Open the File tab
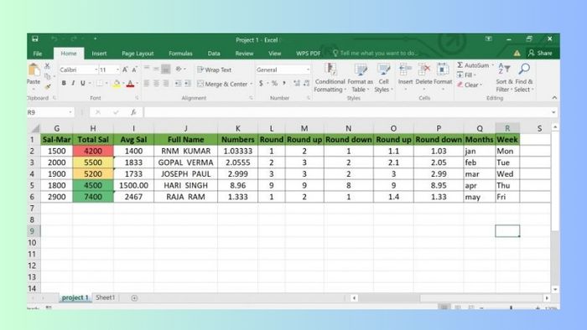 click(38, 54)
